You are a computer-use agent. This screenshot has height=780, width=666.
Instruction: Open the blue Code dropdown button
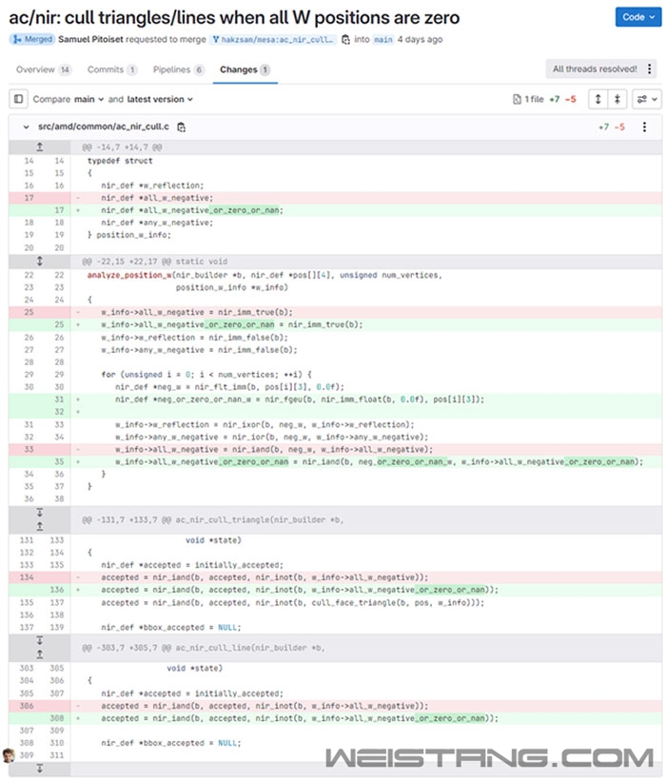[x=637, y=17]
